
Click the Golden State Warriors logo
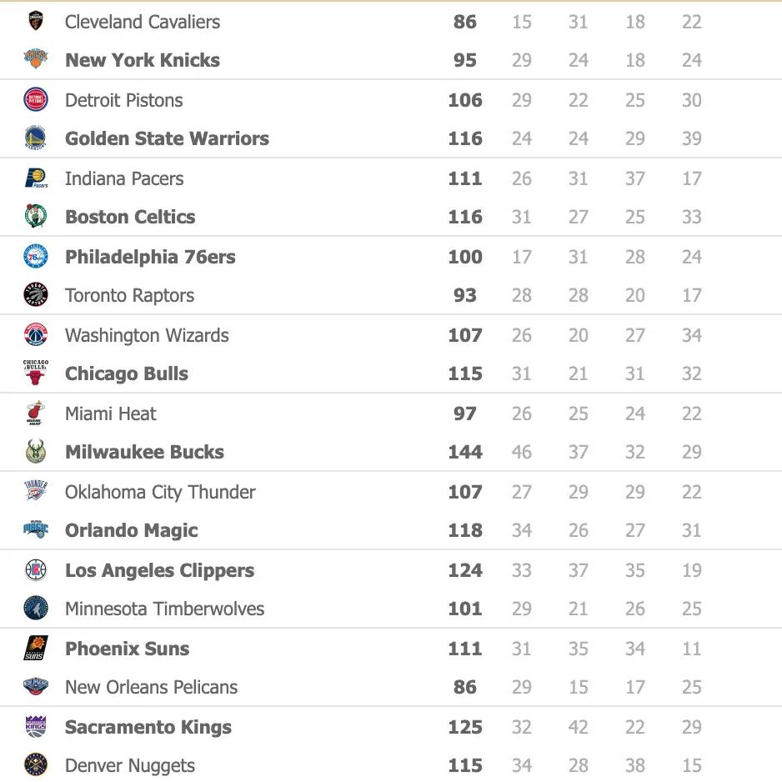[x=35, y=138]
